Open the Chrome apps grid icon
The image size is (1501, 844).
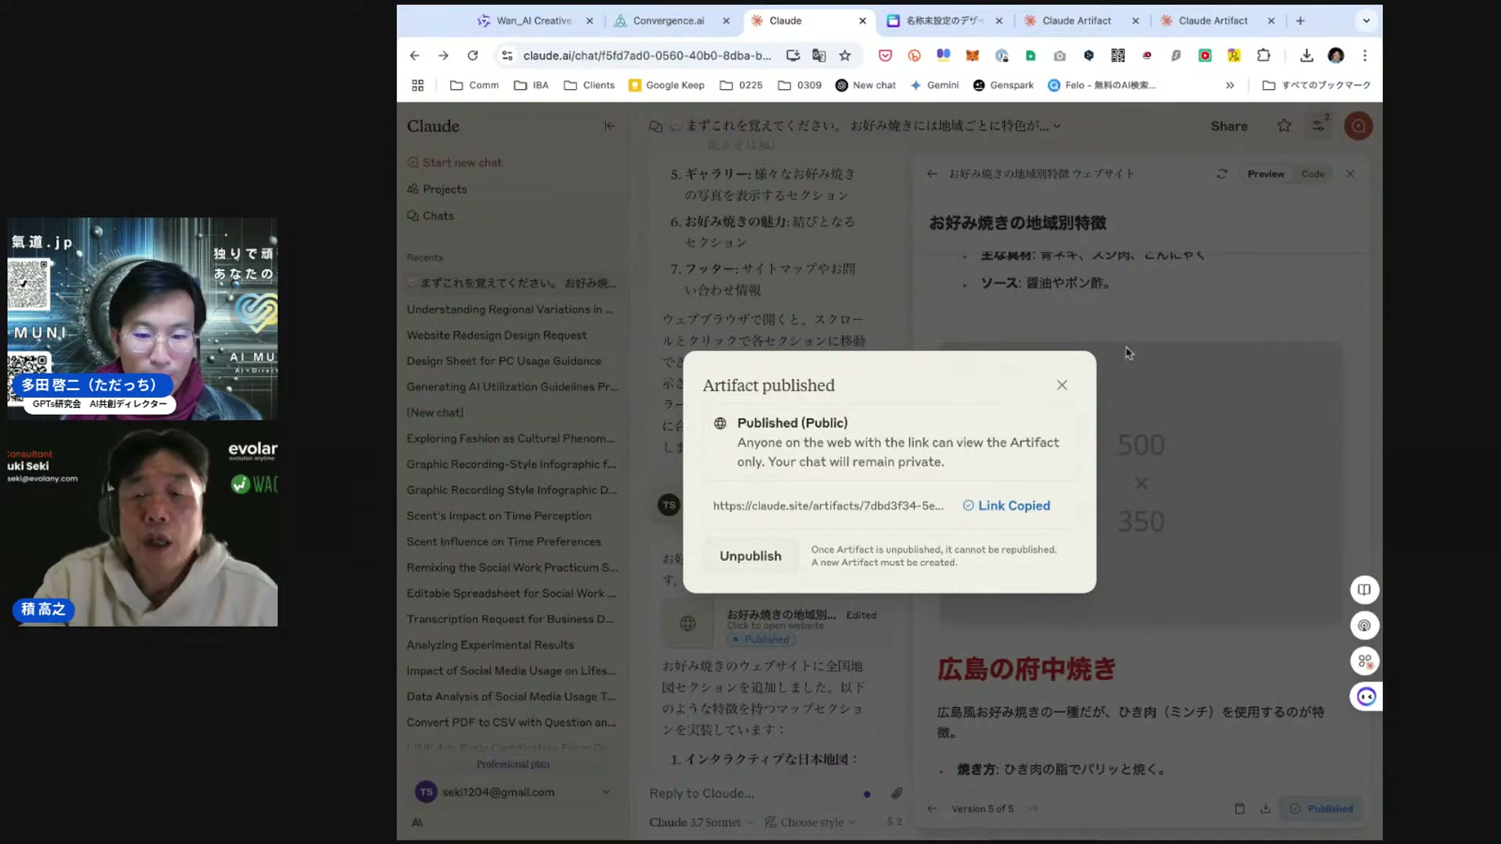click(417, 85)
